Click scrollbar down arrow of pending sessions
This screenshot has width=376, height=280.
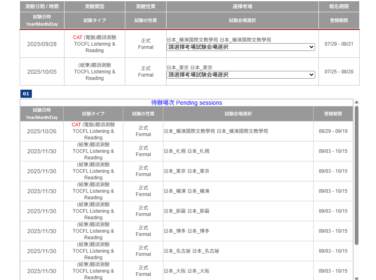tap(356, 278)
